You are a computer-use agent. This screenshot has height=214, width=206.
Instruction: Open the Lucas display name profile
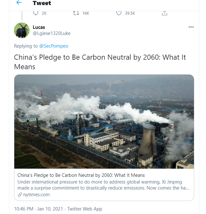pyautogui.click(x=39, y=27)
